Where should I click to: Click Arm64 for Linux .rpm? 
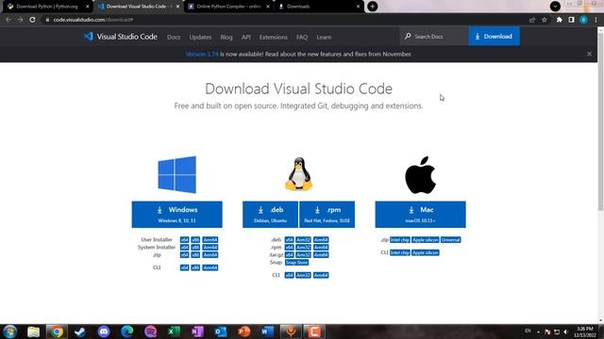(321, 248)
